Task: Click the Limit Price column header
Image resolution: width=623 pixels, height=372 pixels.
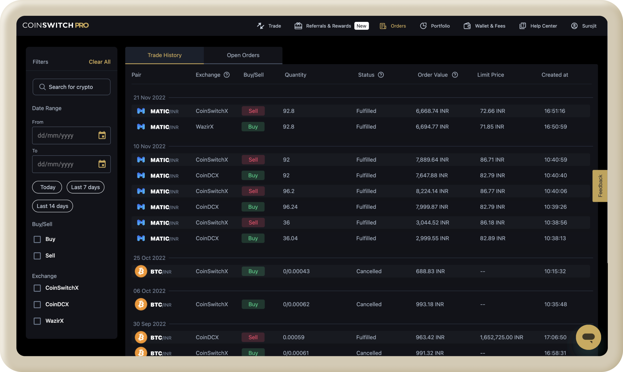Action: pyautogui.click(x=490, y=75)
